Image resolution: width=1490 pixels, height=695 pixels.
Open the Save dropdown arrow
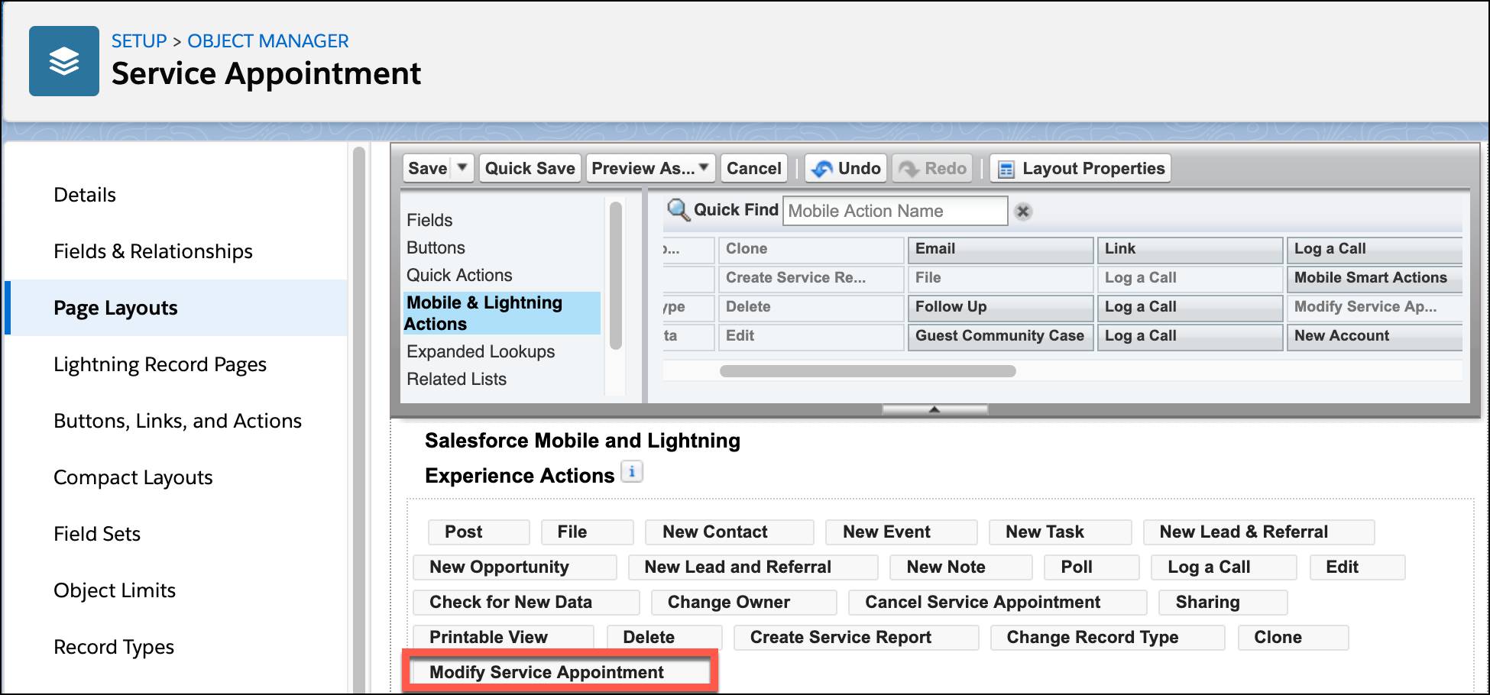(x=462, y=167)
